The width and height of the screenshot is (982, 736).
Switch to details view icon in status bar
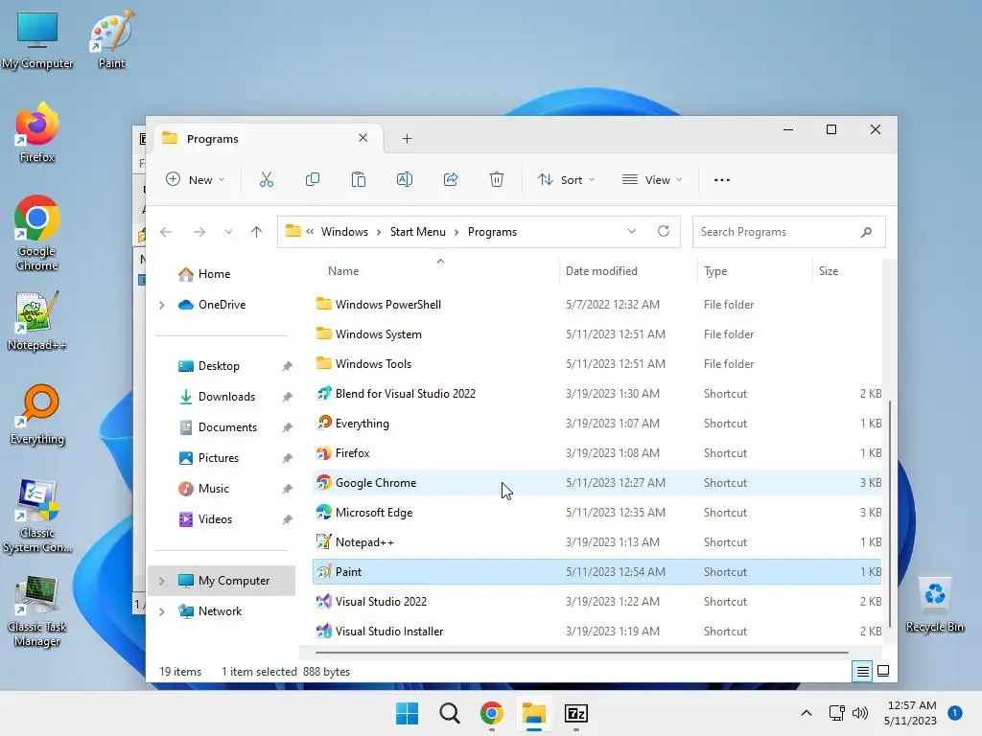(862, 672)
